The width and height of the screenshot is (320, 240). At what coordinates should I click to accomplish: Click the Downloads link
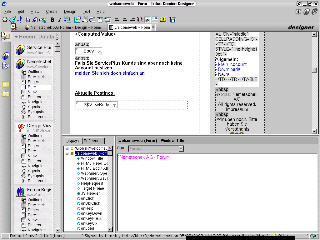click(229, 69)
